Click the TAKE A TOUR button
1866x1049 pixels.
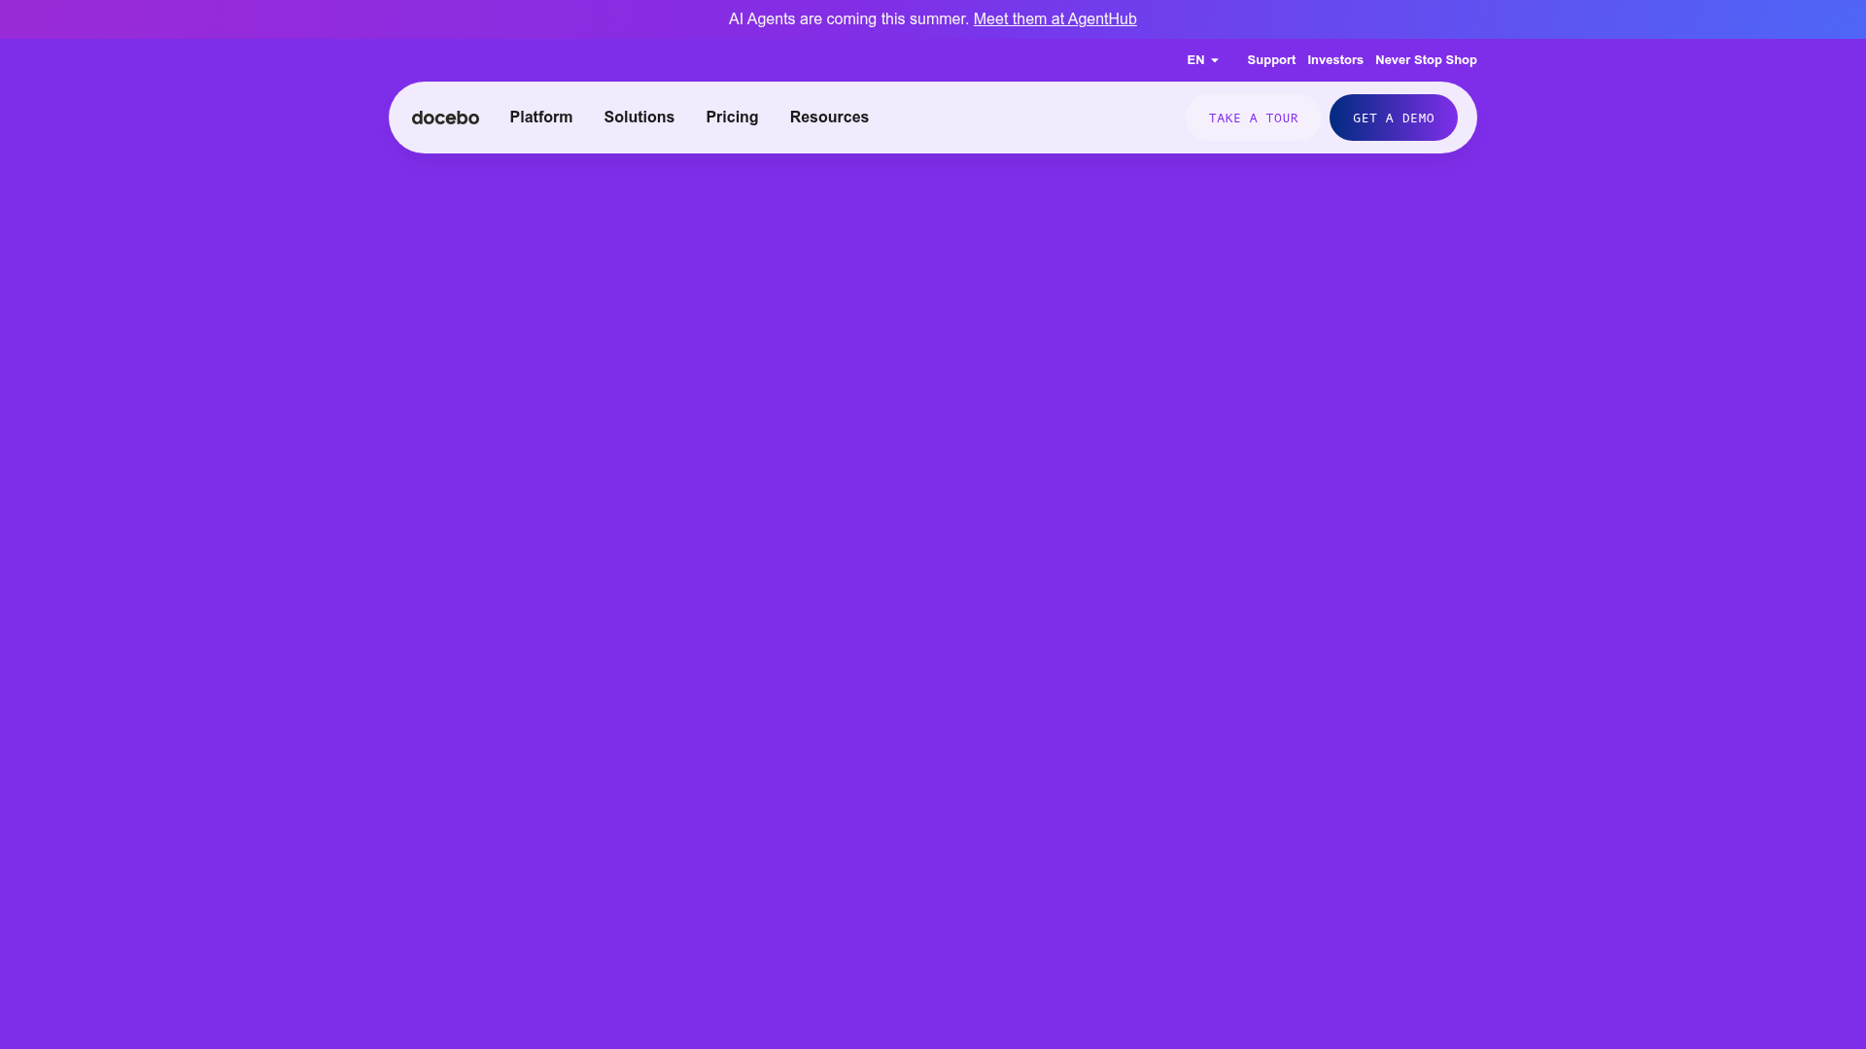pyautogui.click(x=1253, y=118)
